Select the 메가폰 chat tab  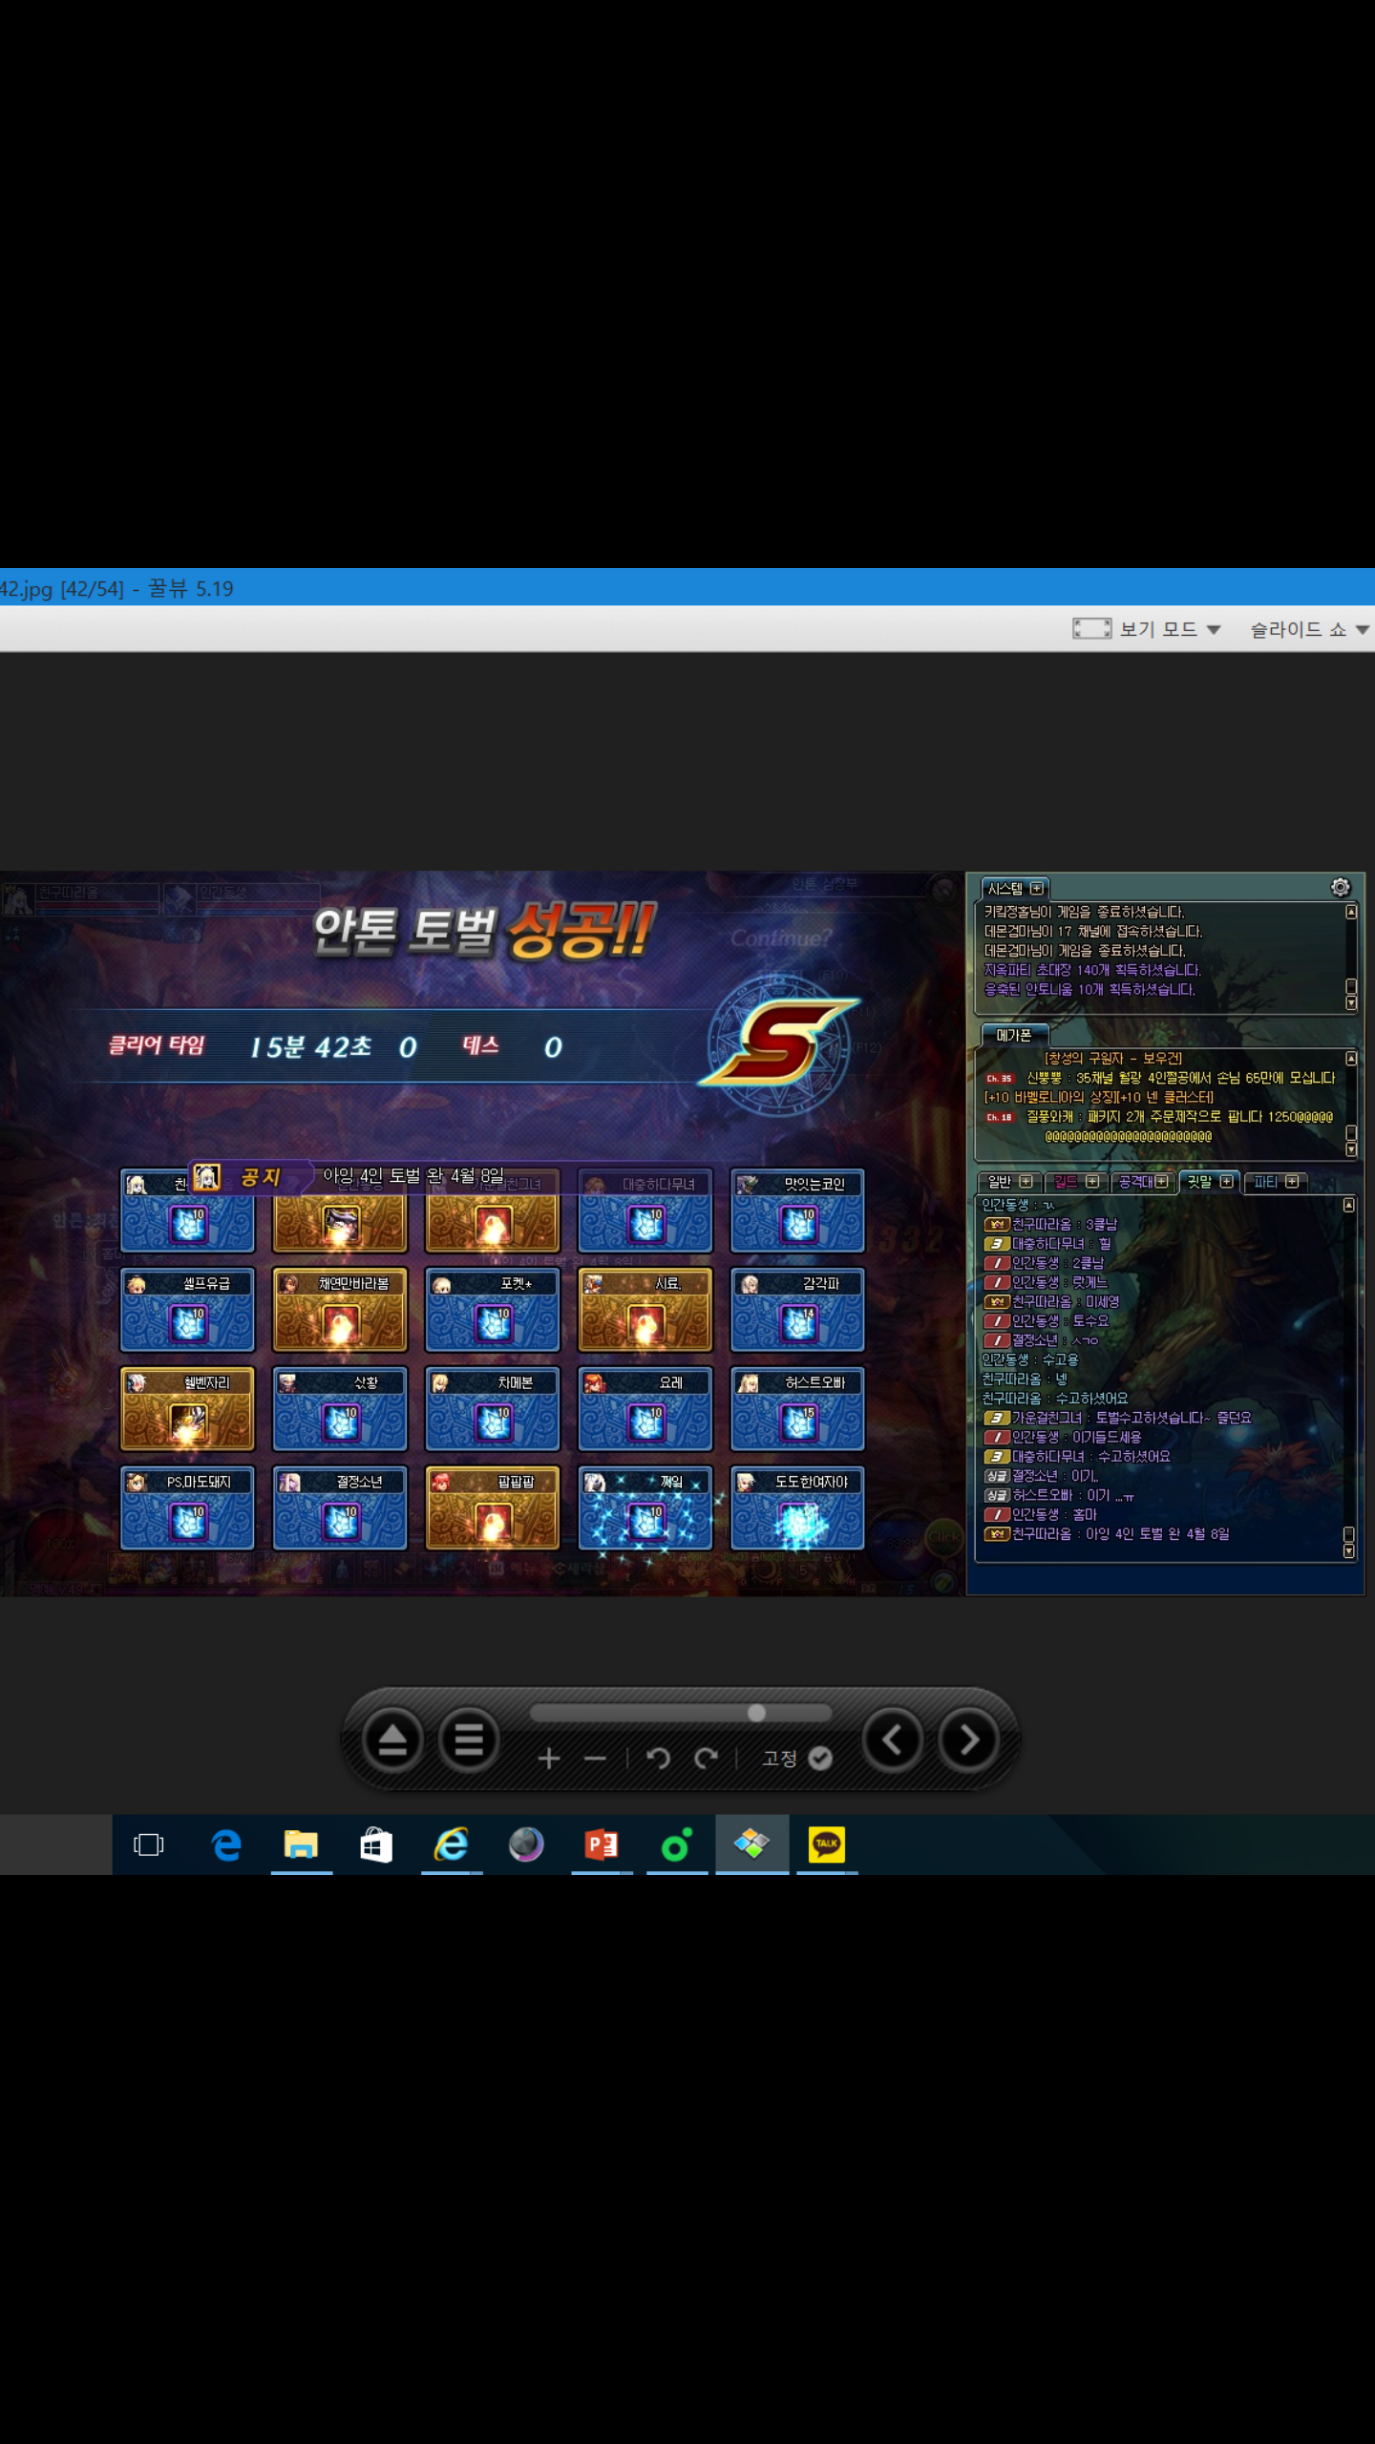(x=1014, y=1035)
